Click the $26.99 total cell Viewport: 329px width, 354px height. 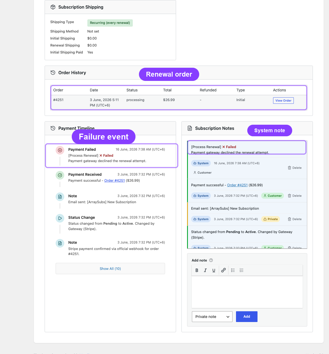(169, 100)
